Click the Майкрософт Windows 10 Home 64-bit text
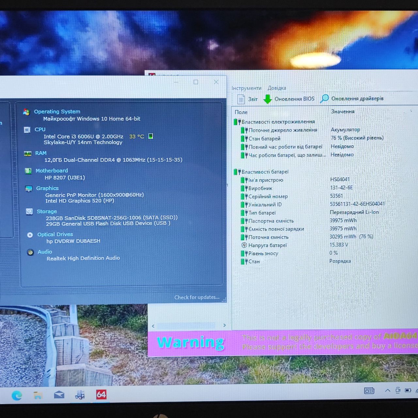Screen dimensions: 418x418 (92, 119)
